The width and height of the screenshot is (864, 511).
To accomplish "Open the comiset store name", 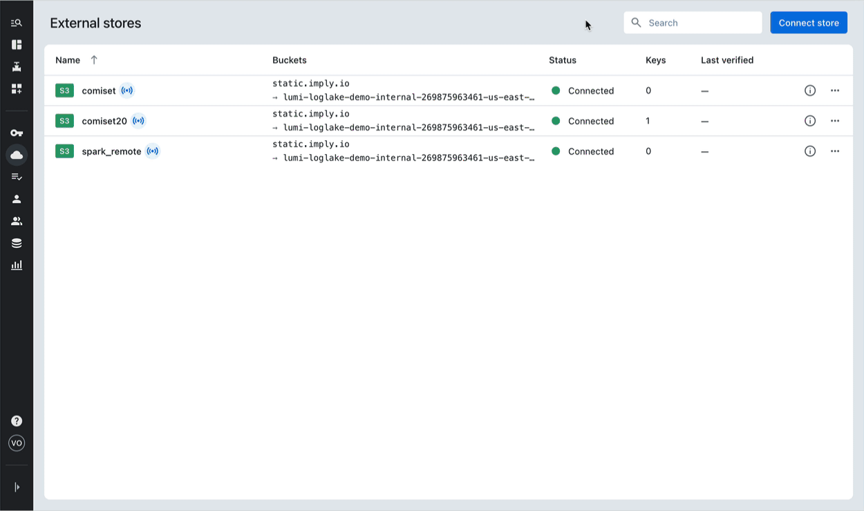I will [99, 90].
